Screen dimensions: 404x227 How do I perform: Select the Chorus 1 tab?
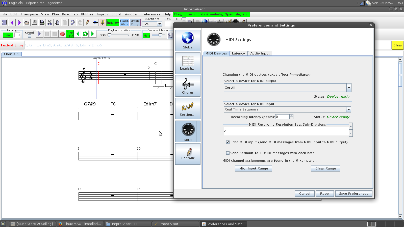[11, 54]
